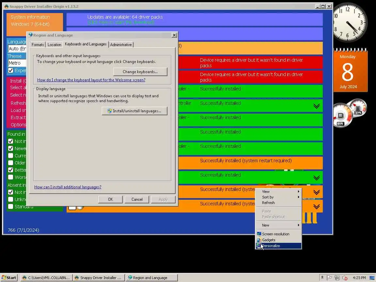Enable the Current filter checkbox
Viewport: 376px width, 282px height.
[x=10, y=155]
